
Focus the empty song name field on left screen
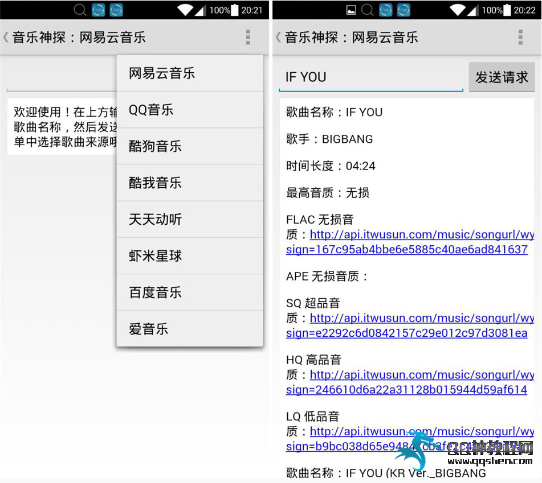point(62,77)
